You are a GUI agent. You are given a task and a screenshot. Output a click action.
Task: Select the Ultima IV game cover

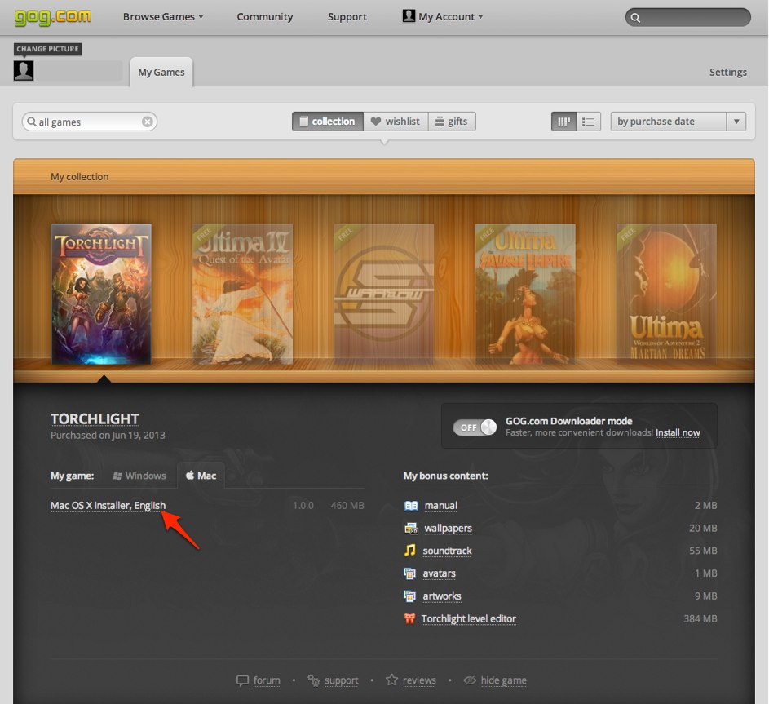tap(243, 294)
